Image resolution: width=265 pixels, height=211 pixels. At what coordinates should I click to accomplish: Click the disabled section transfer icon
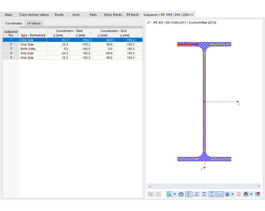coord(151,194)
